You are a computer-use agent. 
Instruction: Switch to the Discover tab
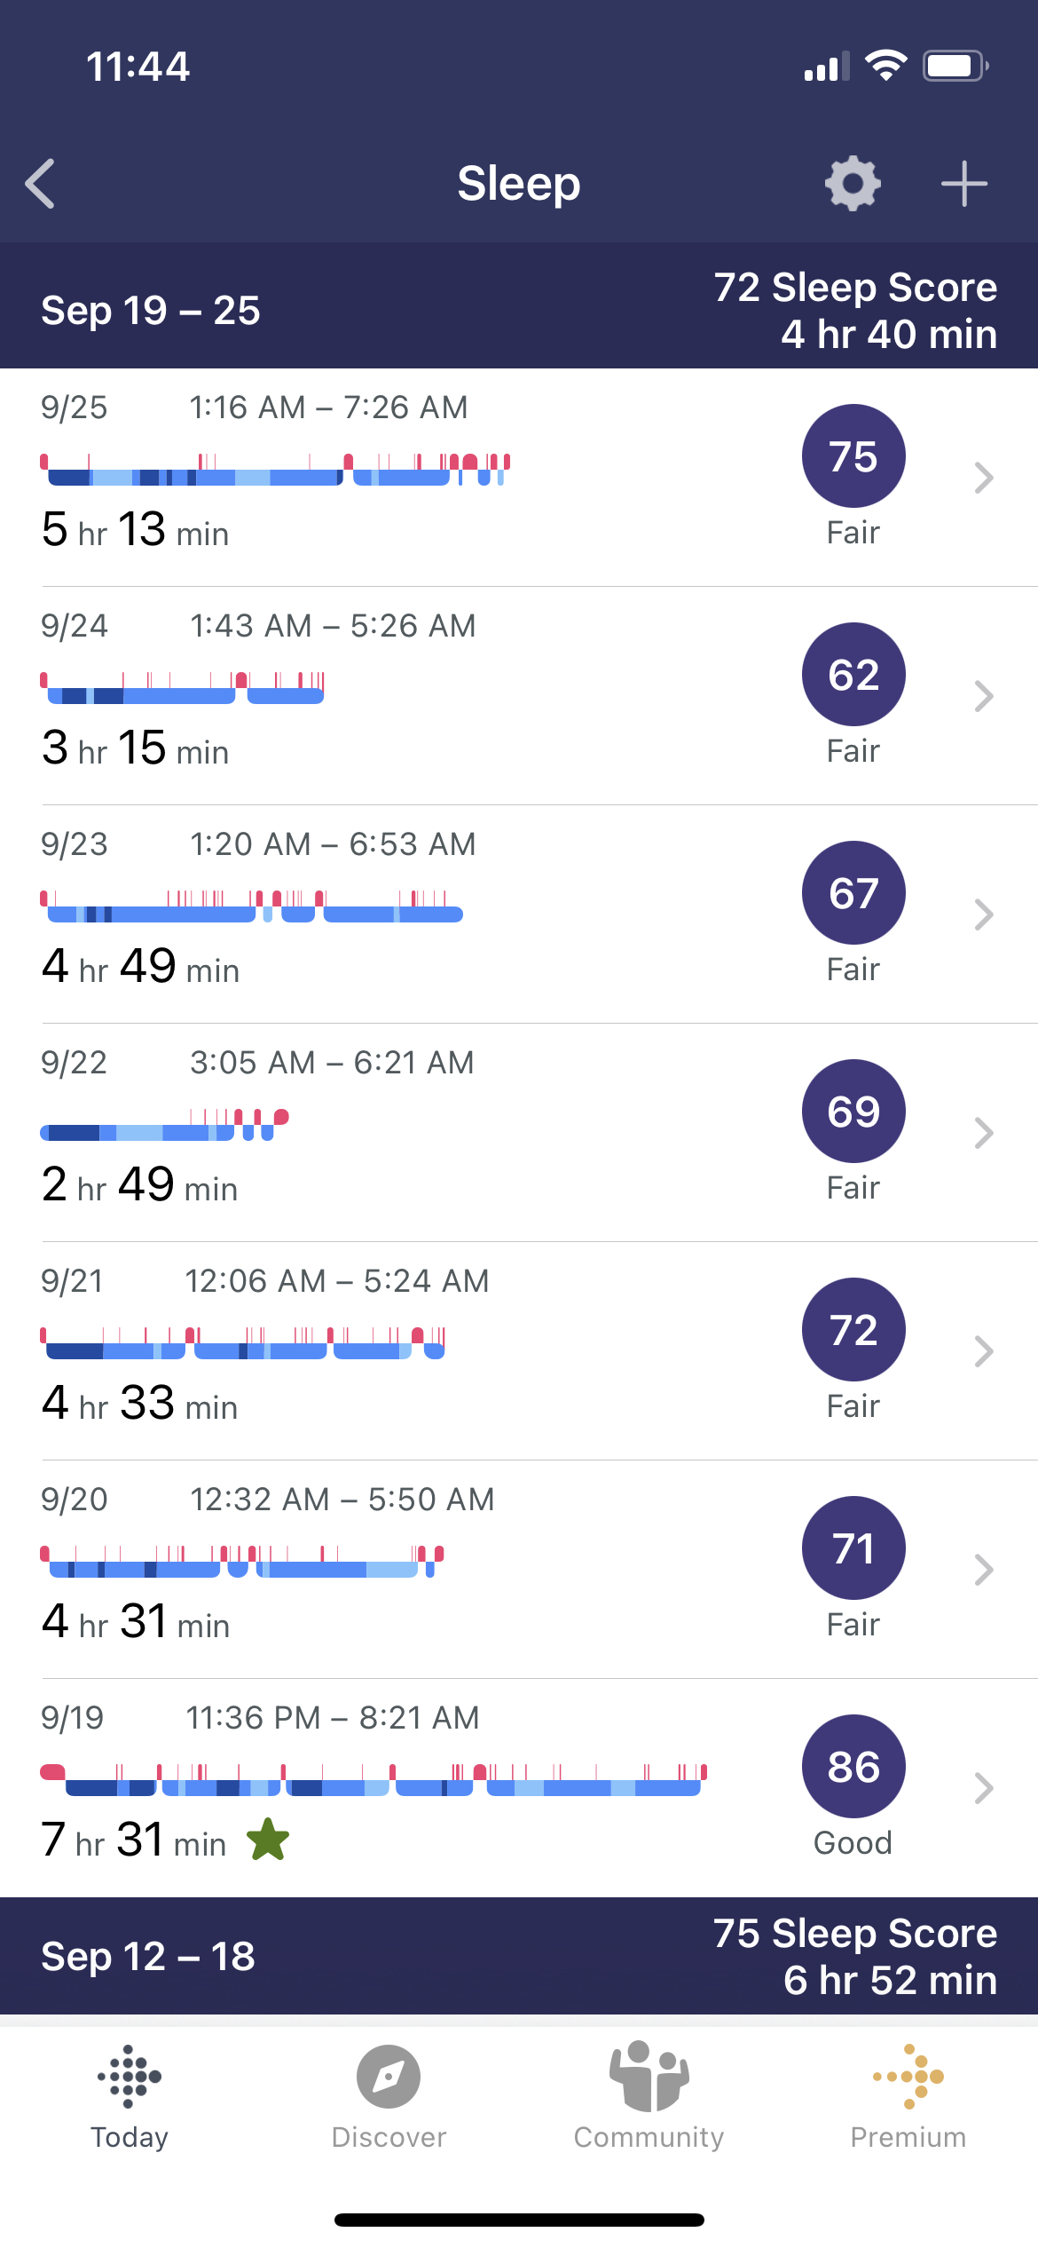tap(389, 2097)
